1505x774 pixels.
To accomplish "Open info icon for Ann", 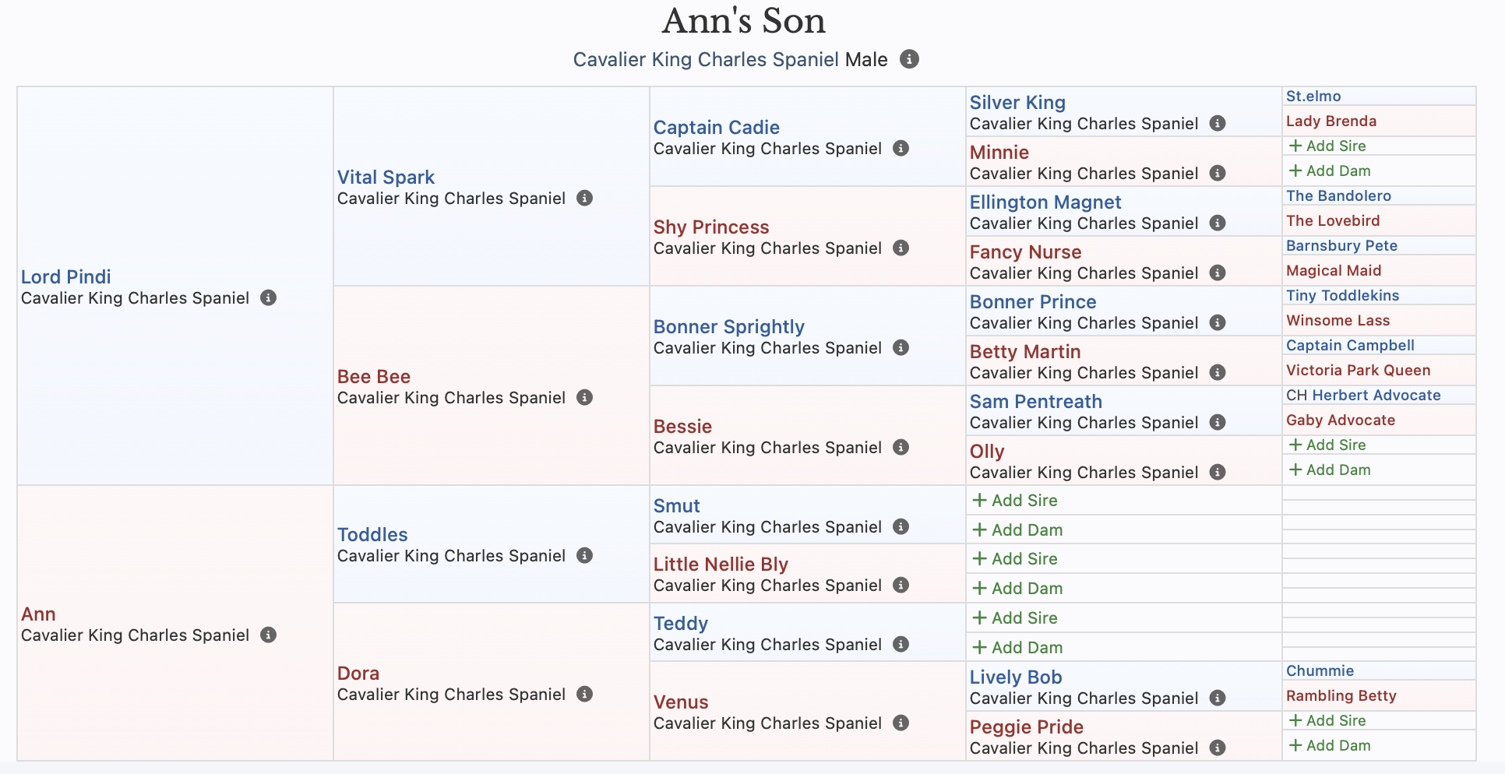I will pos(268,635).
